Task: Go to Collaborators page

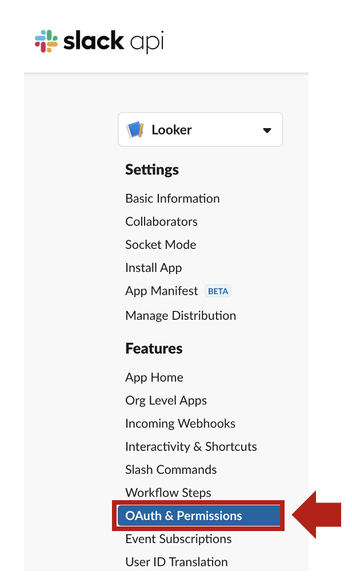Action: tap(161, 221)
